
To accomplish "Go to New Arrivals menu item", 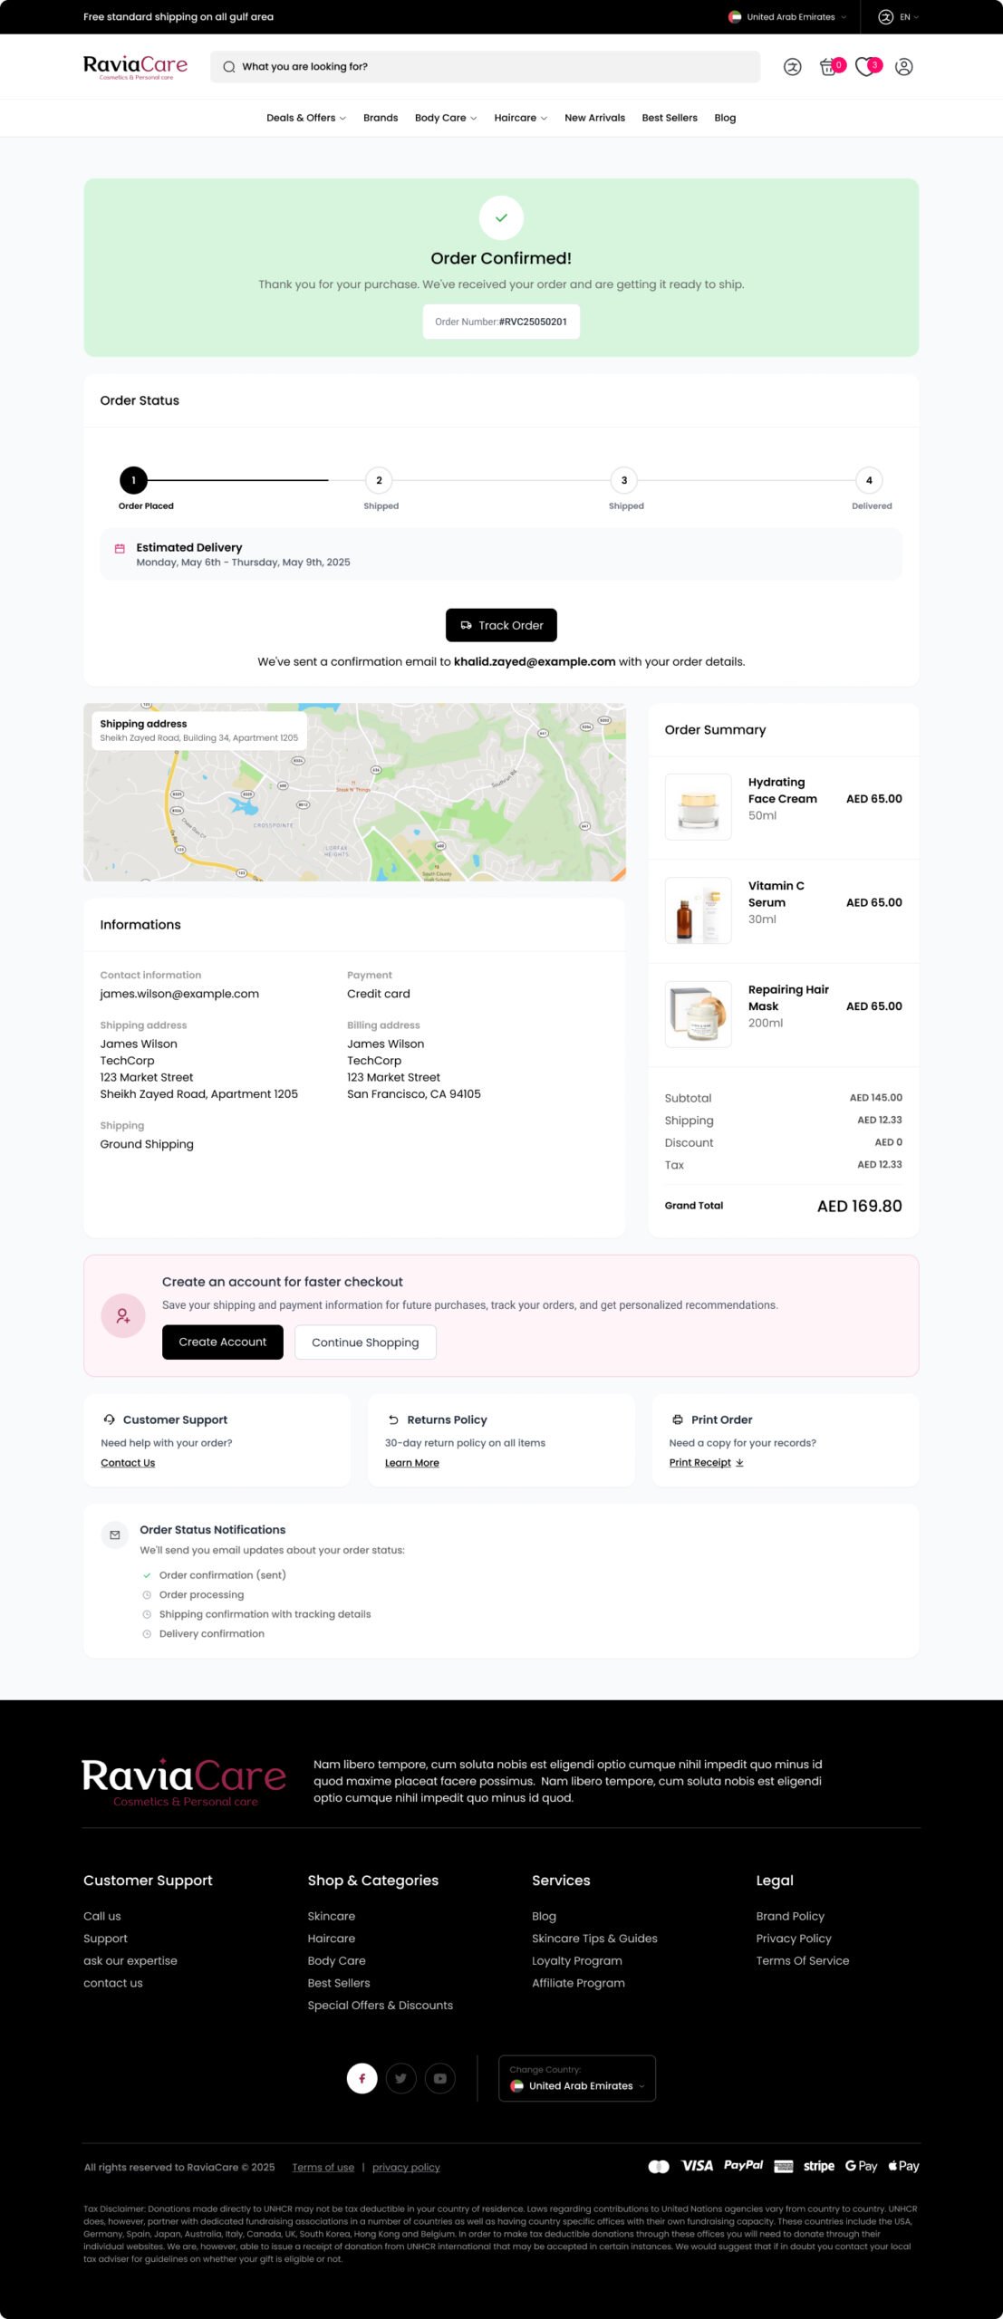I will pyautogui.click(x=594, y=118).
